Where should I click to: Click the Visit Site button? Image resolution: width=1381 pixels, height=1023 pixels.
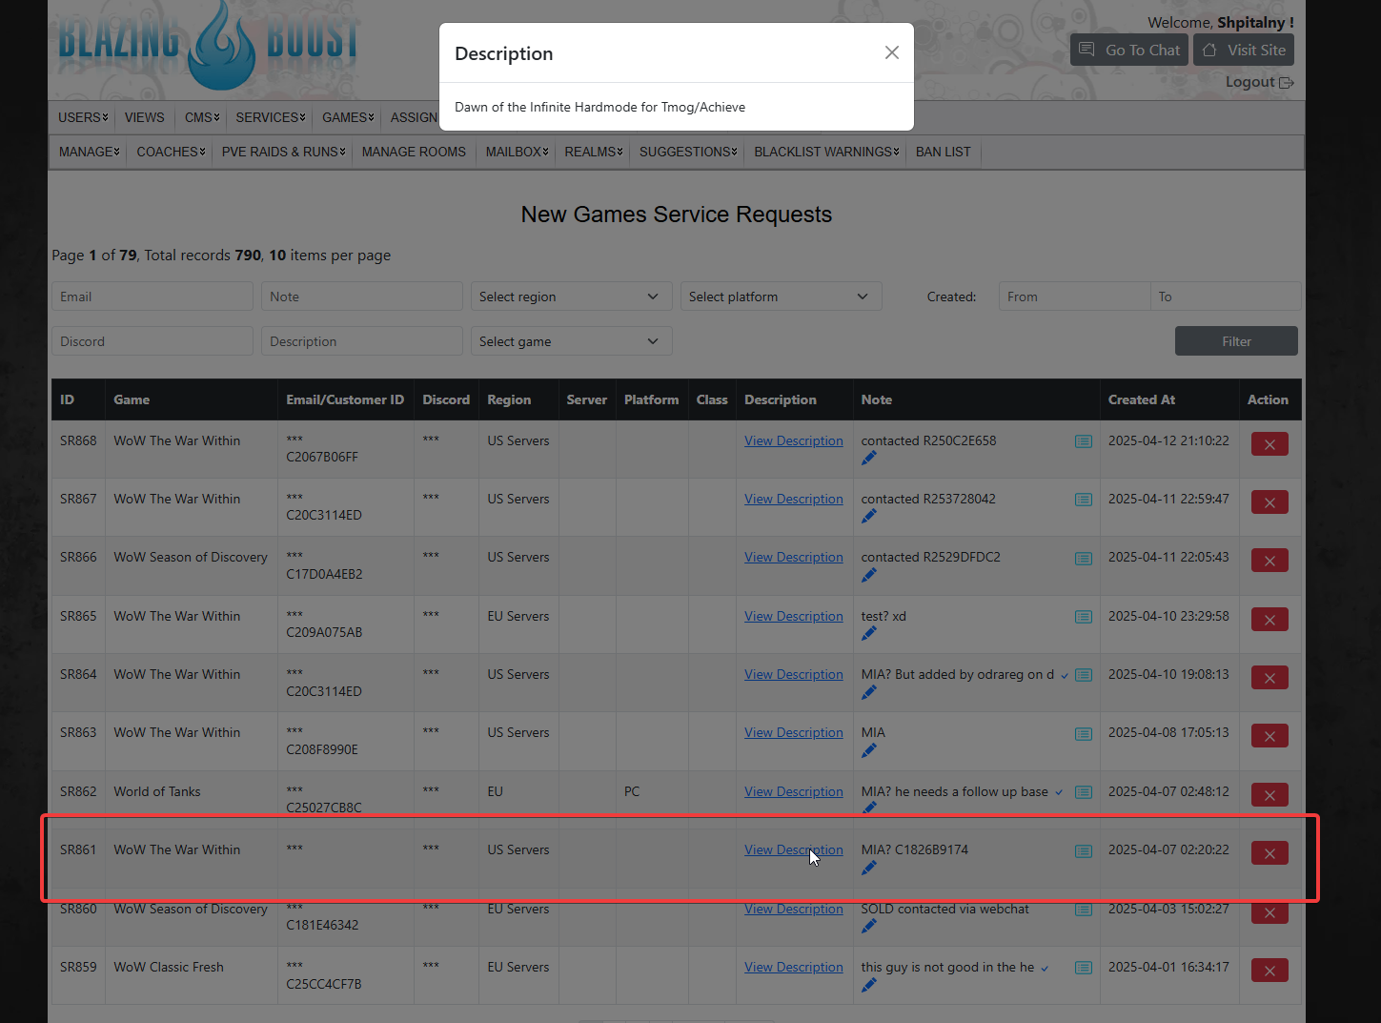[1244, 51]
